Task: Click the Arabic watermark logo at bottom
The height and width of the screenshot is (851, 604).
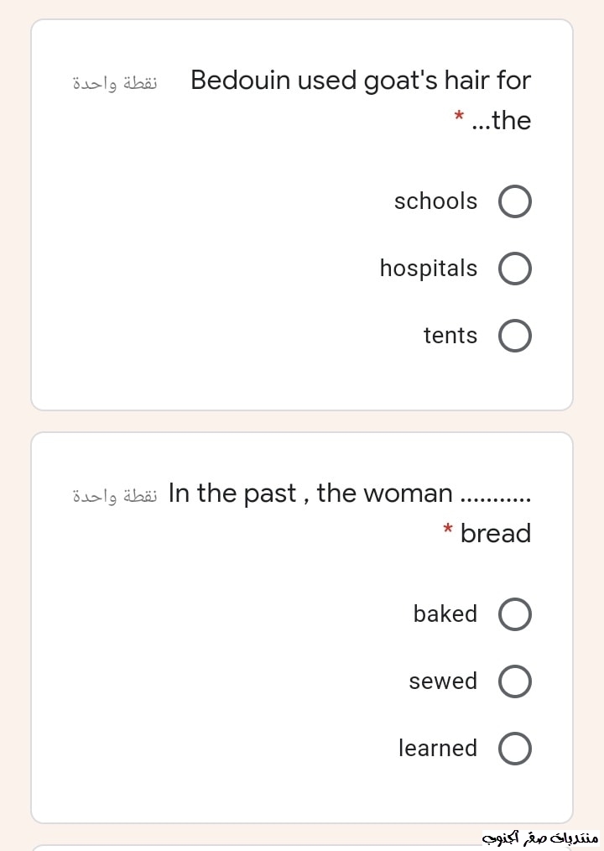Action: point(540,838)
